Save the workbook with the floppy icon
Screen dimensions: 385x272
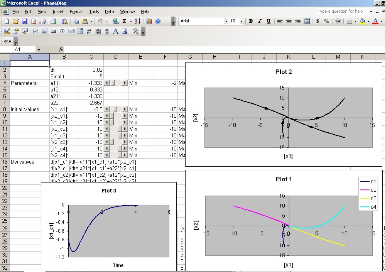coord(25,21)
